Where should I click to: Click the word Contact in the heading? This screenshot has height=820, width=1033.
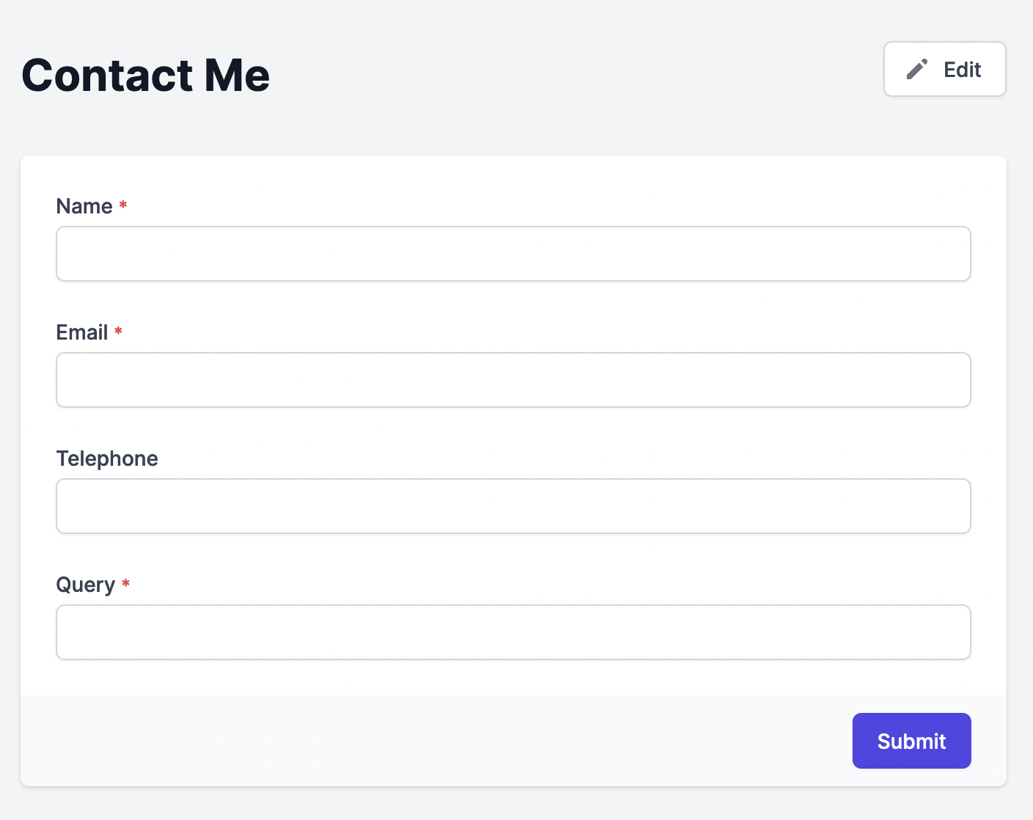[x=108, y=75]
